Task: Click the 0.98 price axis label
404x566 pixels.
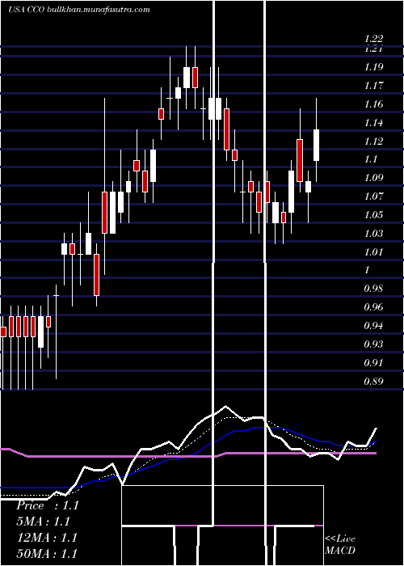Action: coord(373,289)
